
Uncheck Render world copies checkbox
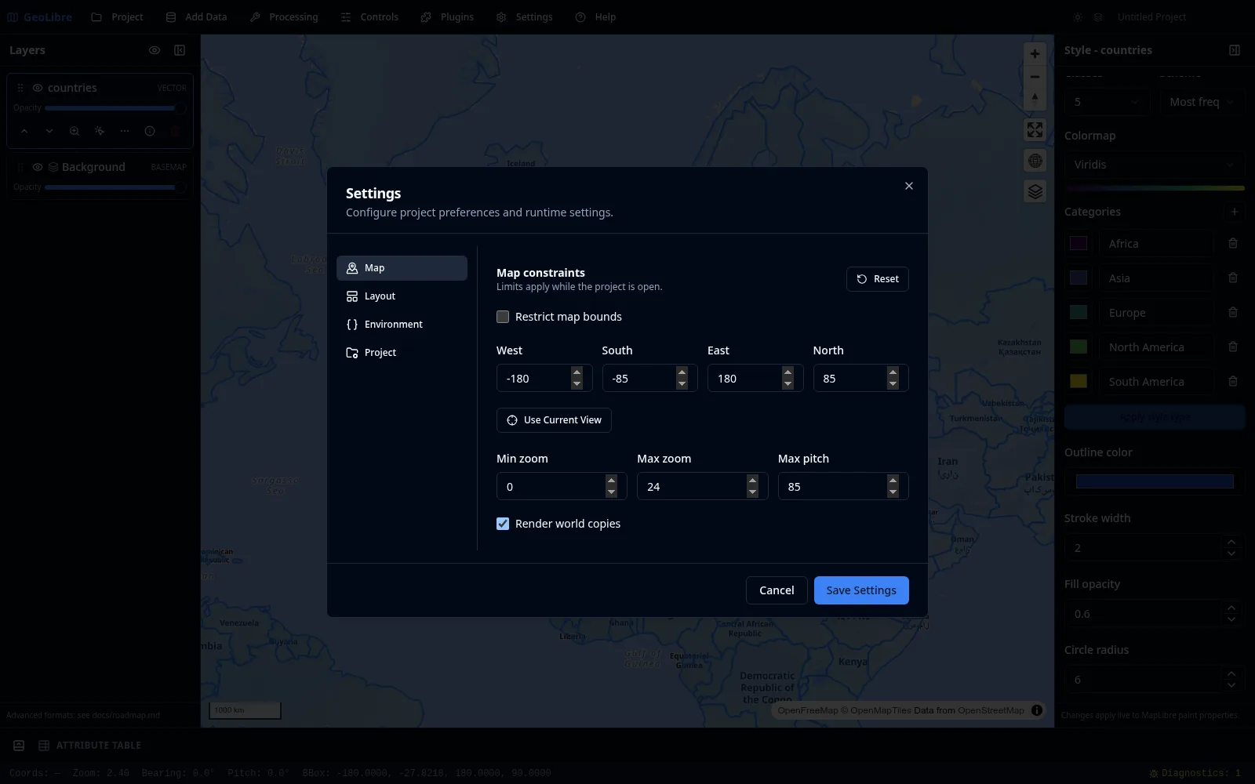503,524
